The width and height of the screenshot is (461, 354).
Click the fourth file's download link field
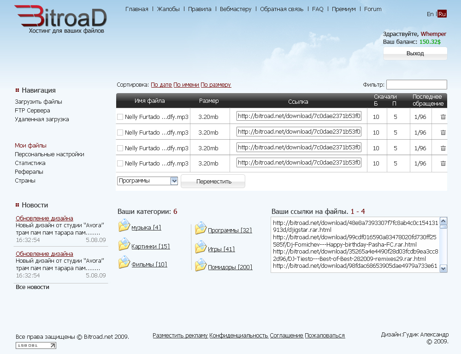click(299, 162)
